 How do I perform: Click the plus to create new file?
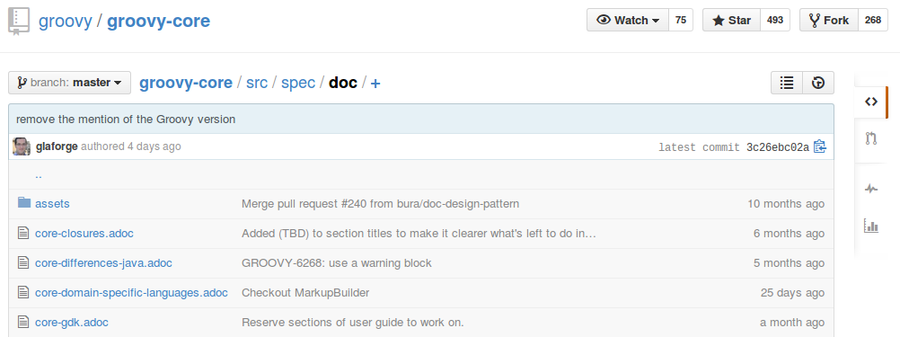pos(375,84)
